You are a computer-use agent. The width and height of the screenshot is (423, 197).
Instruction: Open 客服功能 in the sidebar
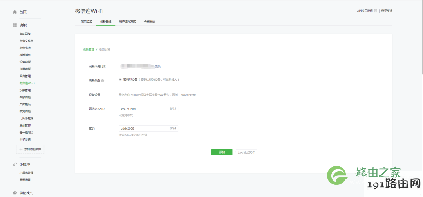click(x=25, y=97)
